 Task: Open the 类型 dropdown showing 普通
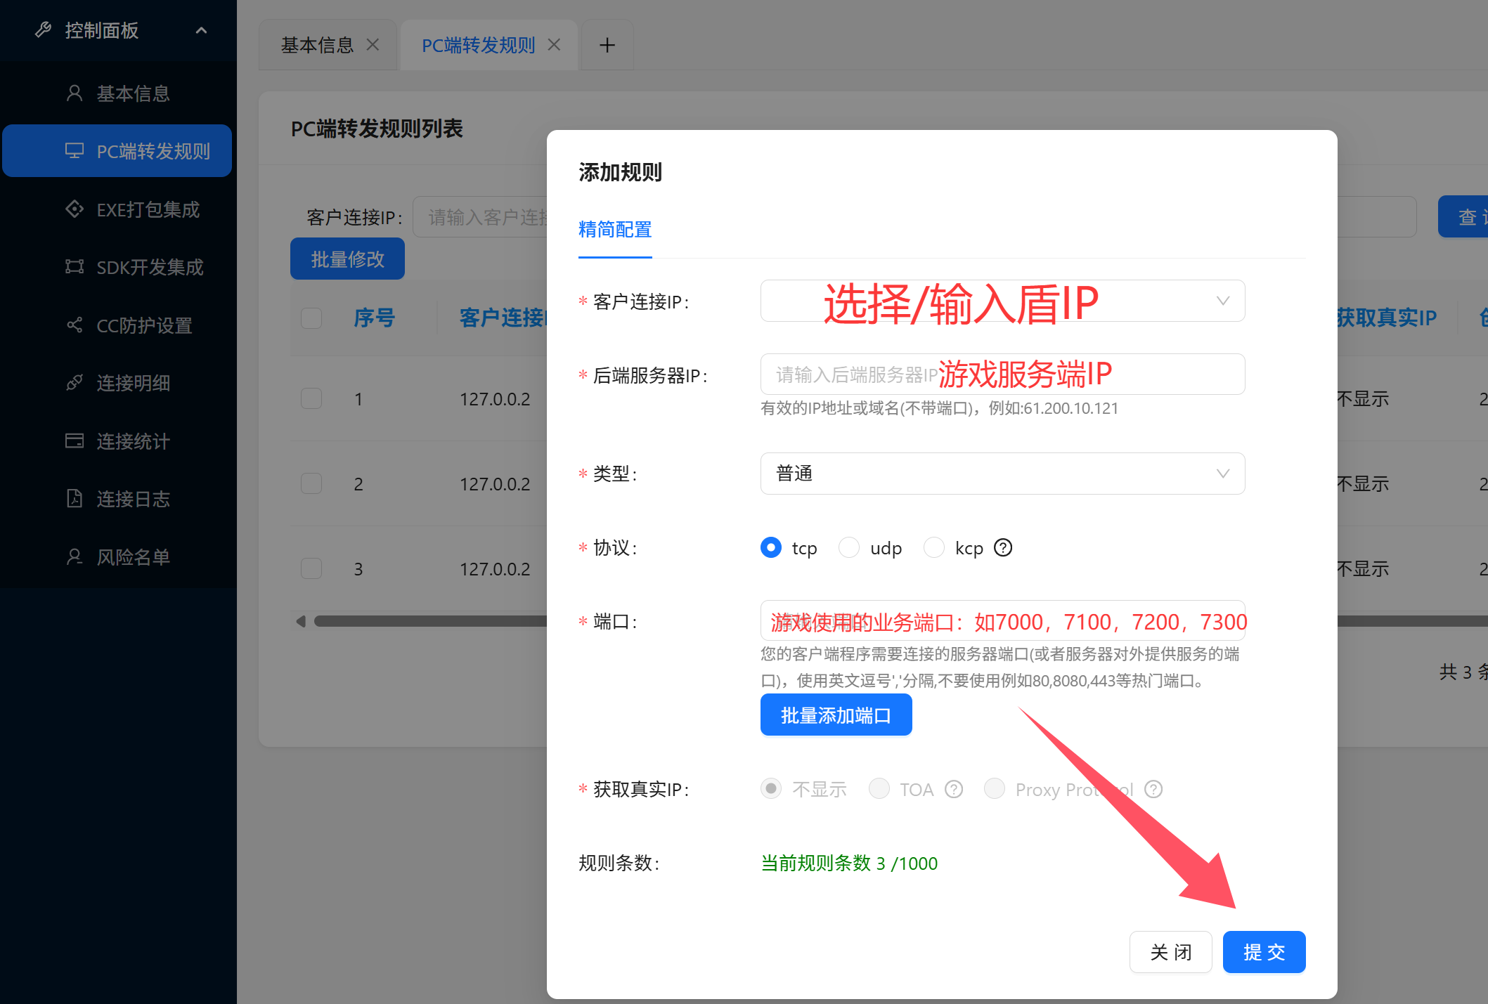point(1002,474)
